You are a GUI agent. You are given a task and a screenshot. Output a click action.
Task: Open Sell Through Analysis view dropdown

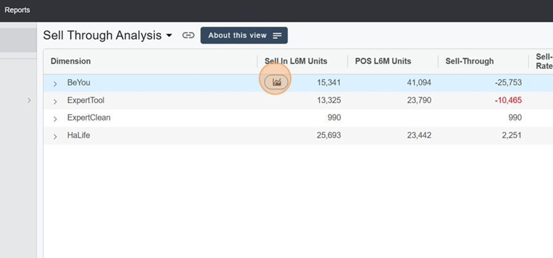tap(170, 36)
